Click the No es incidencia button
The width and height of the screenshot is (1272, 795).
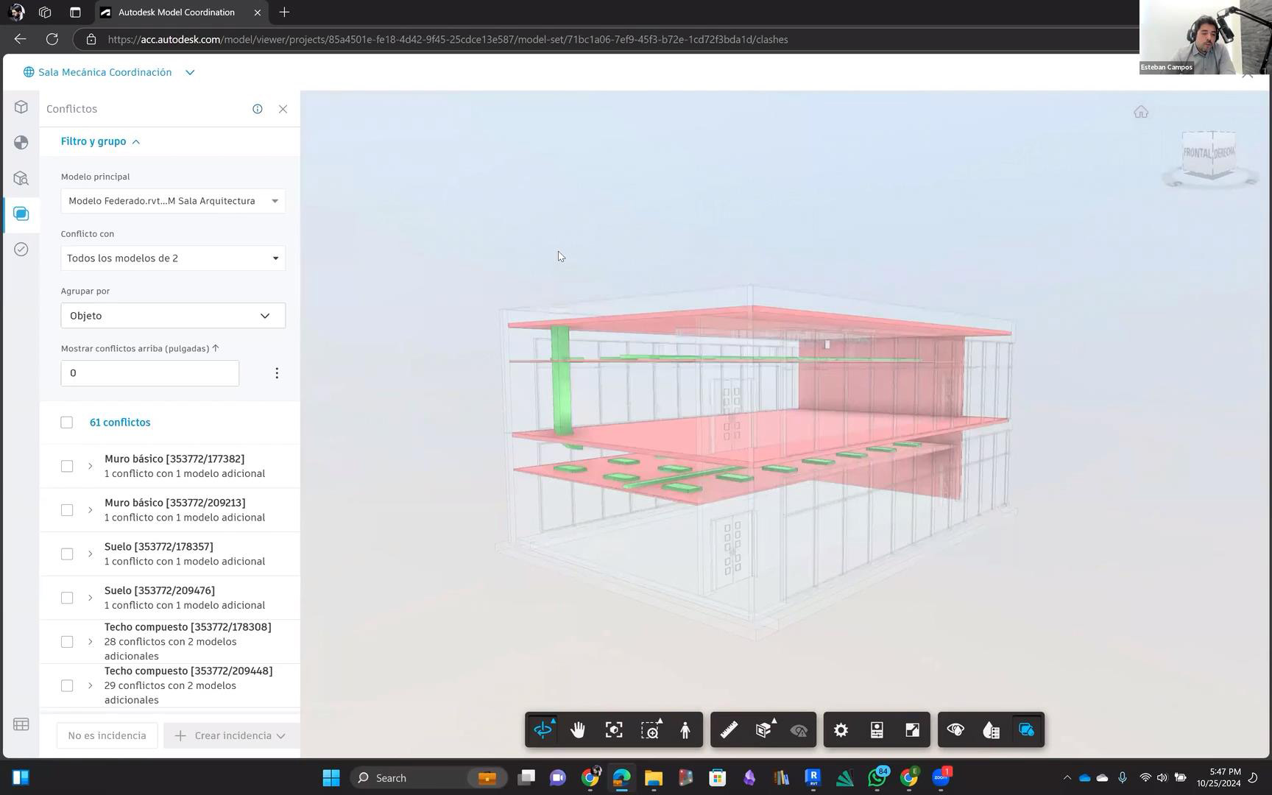[107, 736]
